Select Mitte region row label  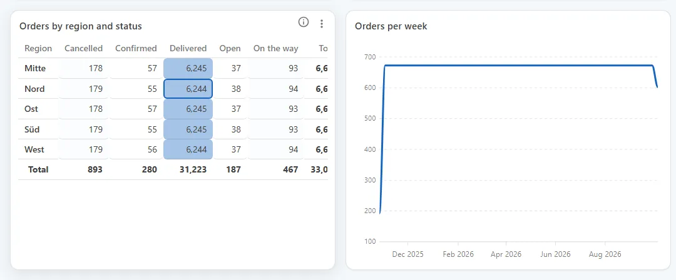pyautogui.click(x=35, y=68)
